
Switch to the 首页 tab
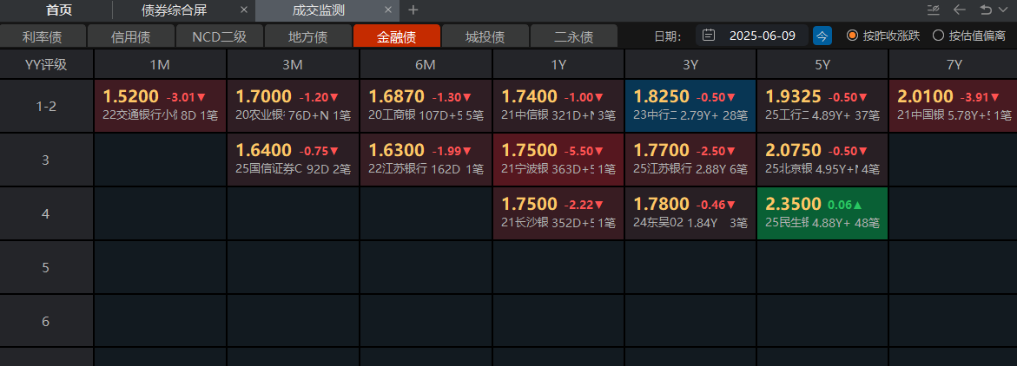coord(59,10)
